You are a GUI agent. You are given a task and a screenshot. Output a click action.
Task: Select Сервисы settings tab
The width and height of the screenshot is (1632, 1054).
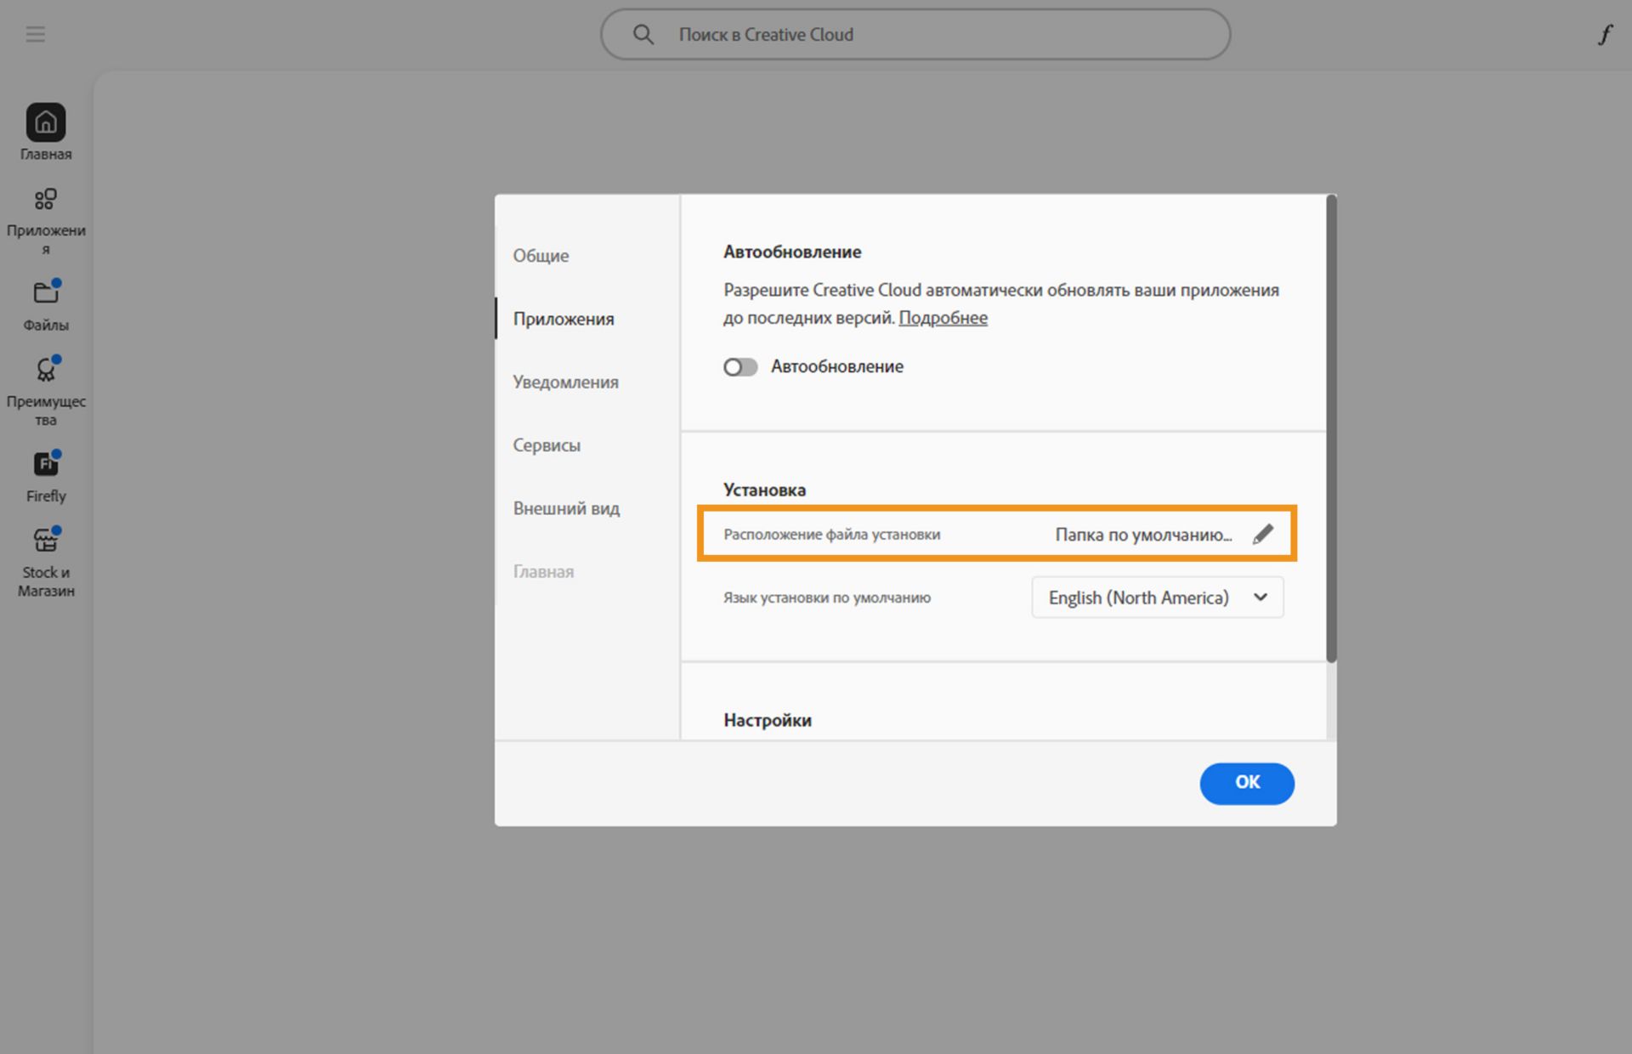click(x=546, y=445)
